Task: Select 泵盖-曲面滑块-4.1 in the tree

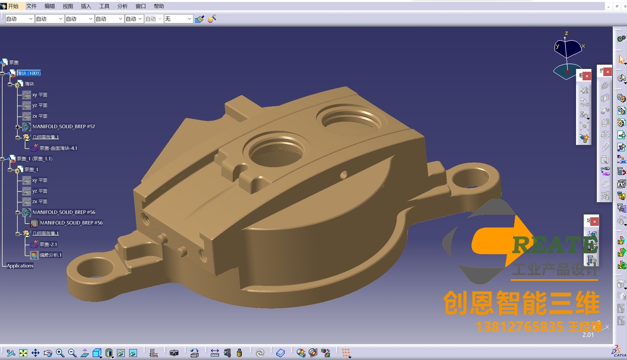Action: (58, 148)
